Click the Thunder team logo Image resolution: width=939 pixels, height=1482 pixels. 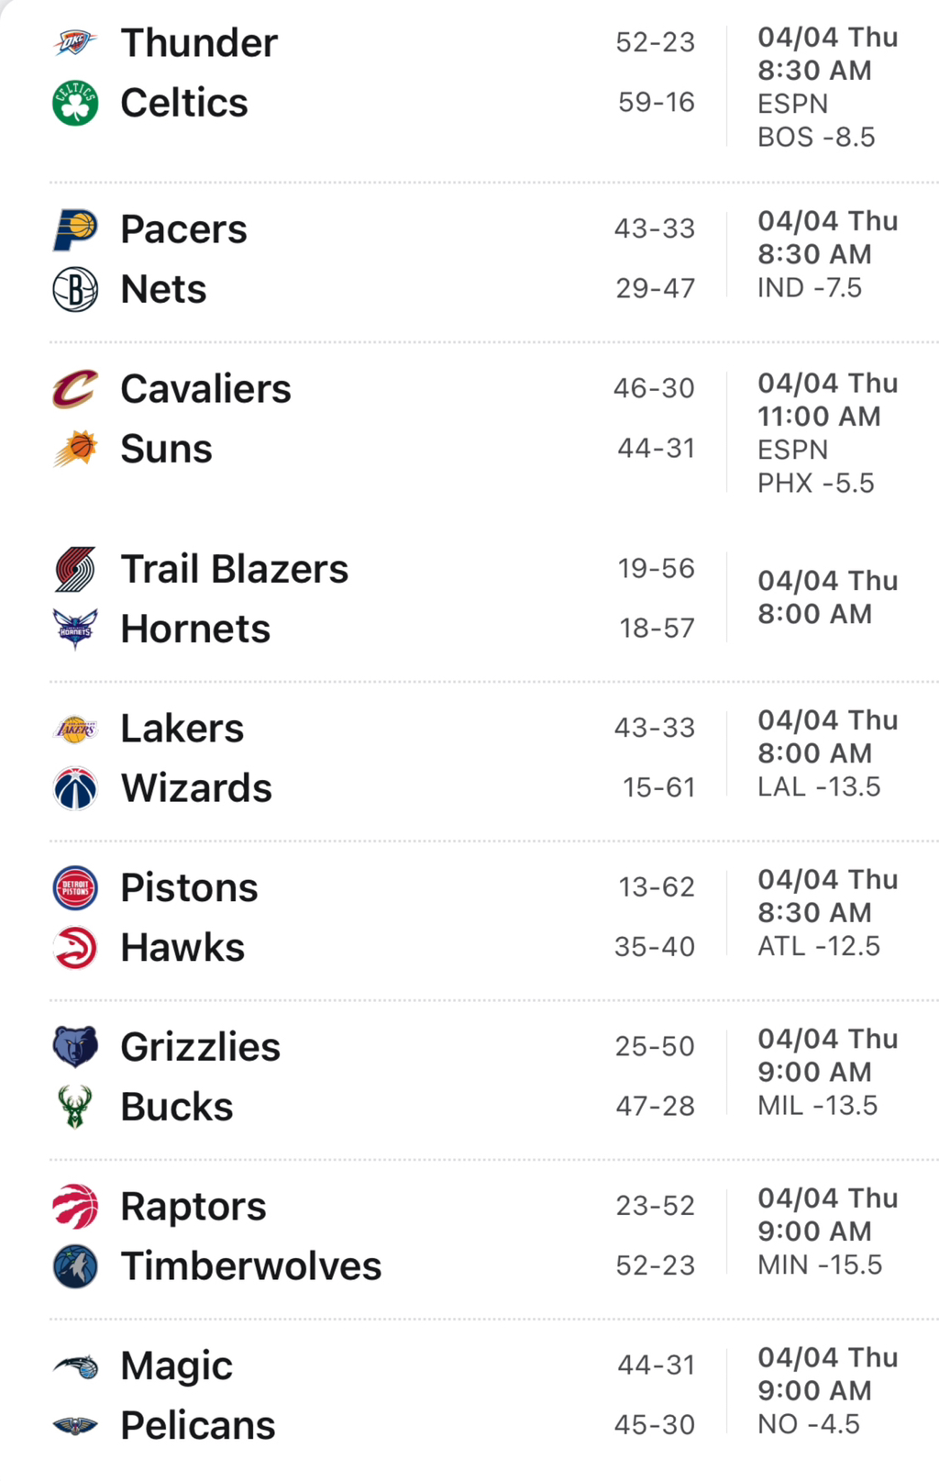(x=75, y=43)
